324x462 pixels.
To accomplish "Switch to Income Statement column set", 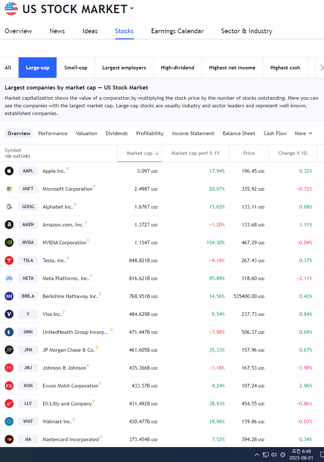I will point(193,133).
